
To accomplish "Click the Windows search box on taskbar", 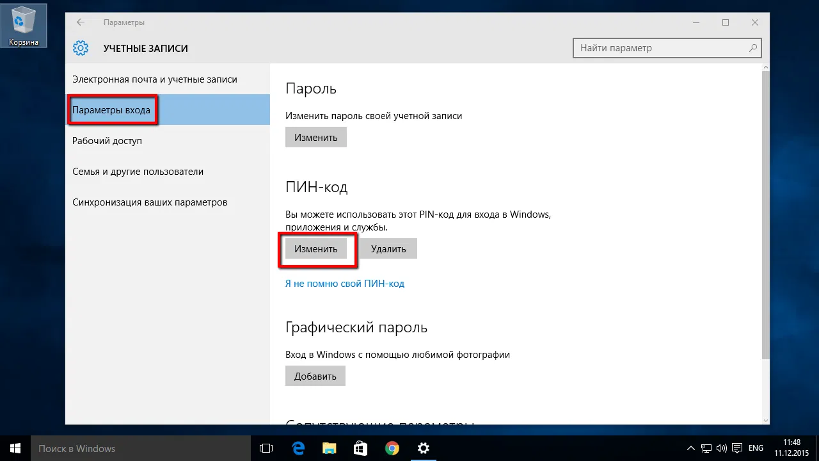I will 141,448.
